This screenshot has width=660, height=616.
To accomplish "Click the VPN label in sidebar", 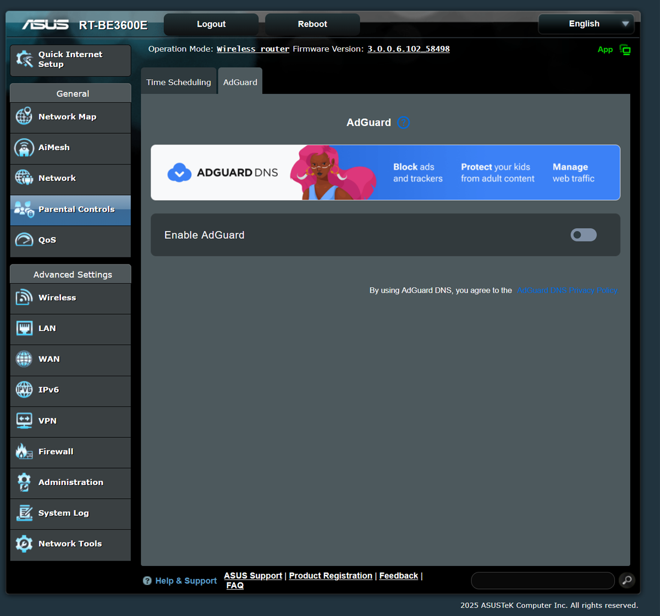I will [x=47, y=421].
